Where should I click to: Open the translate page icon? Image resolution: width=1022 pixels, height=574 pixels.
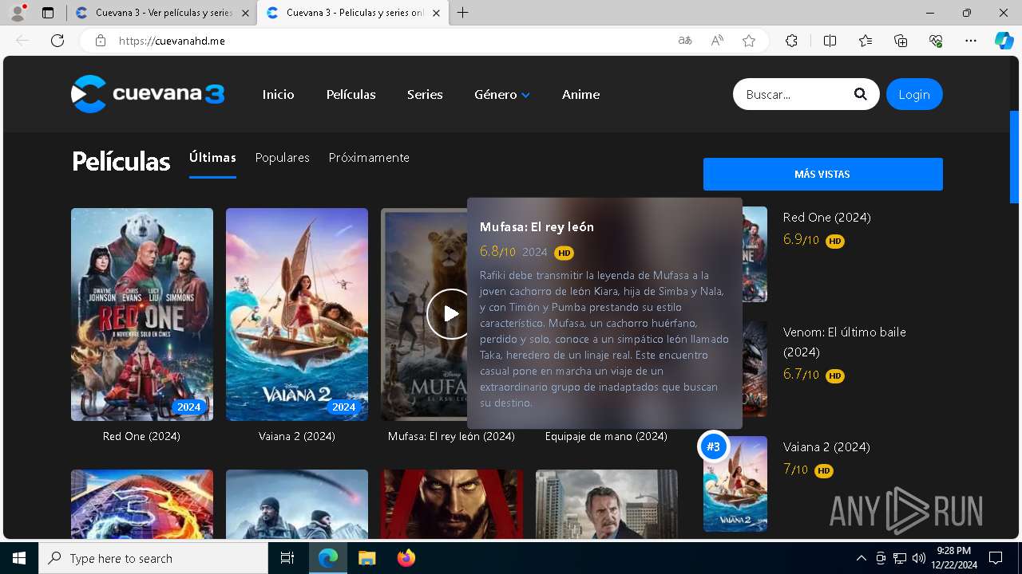point(684,41)
